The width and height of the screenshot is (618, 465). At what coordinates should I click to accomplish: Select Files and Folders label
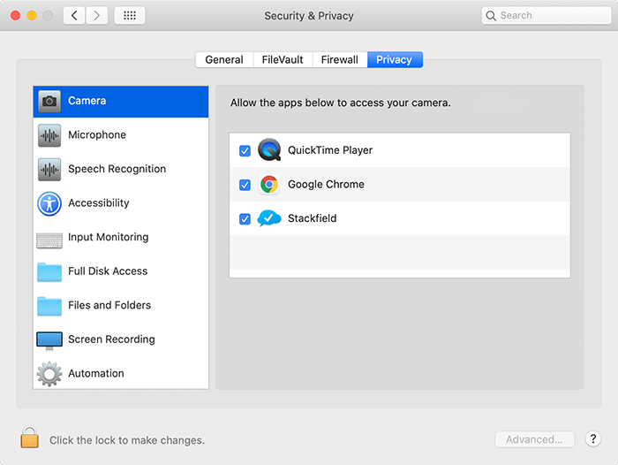109,305
